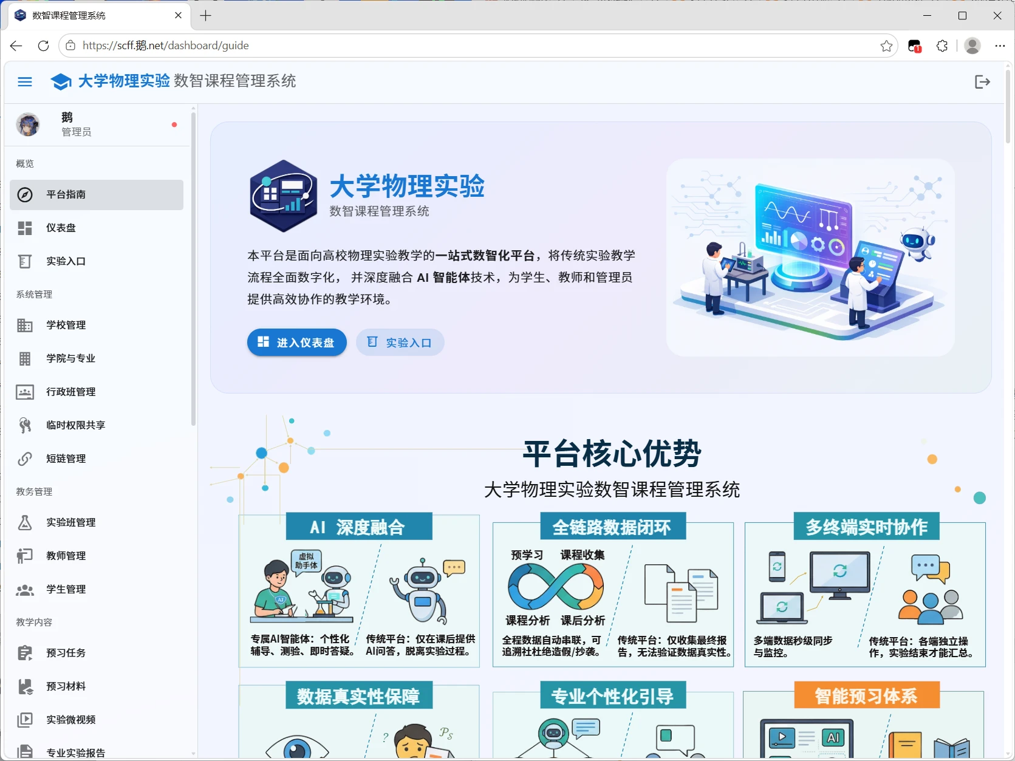The image size is (1015, 761).
Task: Click the logout icon in header
Action: coord(982,81)
